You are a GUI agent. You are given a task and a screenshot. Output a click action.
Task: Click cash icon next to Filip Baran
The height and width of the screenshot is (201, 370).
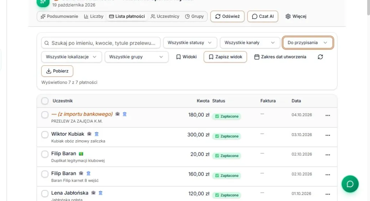81,154
